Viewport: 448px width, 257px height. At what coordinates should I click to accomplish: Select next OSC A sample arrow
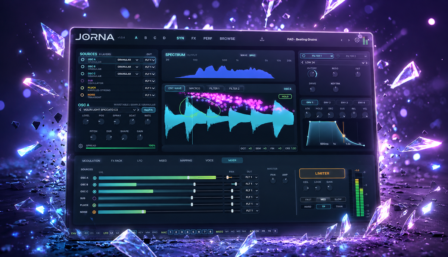click(x=138, y=110)
